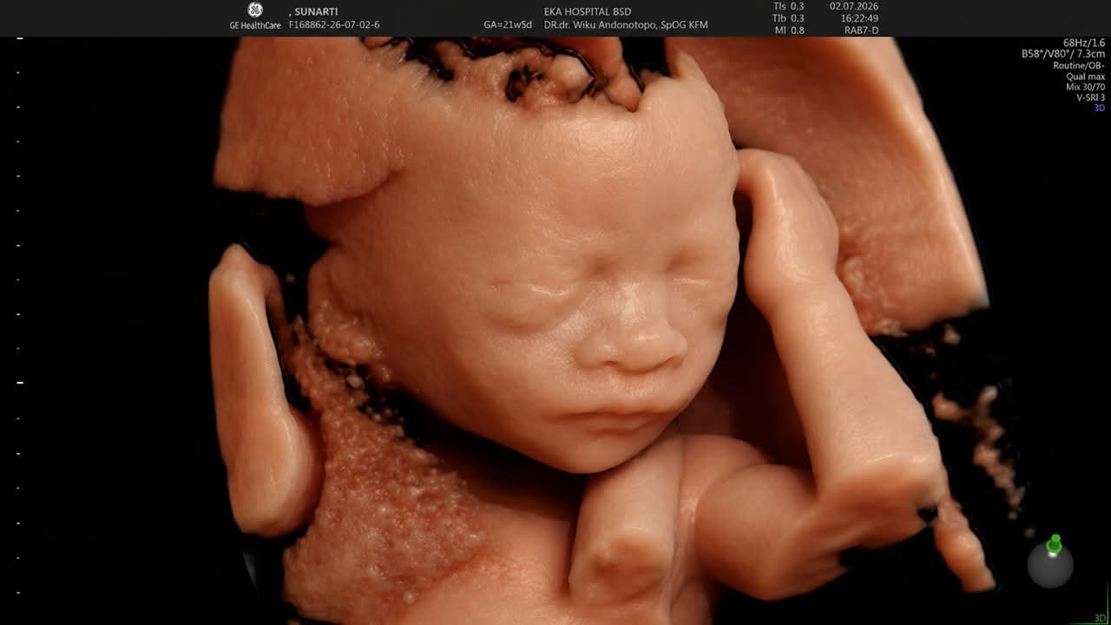Click the light source sphere icon
The width and height of the screenshot is (1111, 625).
1050,565
